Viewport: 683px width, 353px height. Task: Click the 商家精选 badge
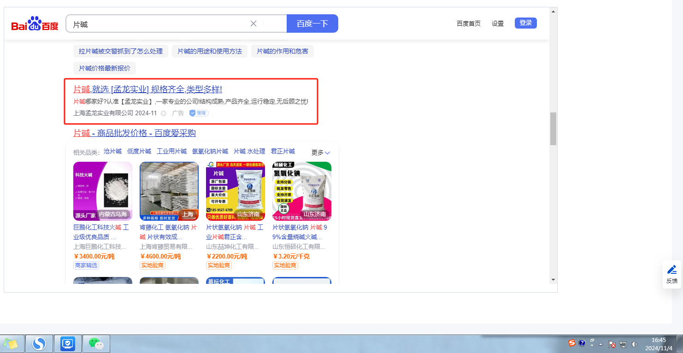(86, 265)
